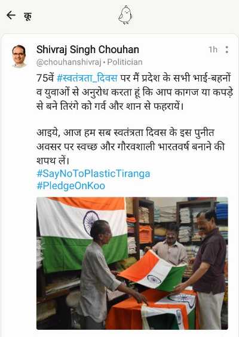Tap the paragraph beginning with आइये

(x=130, y=146)
